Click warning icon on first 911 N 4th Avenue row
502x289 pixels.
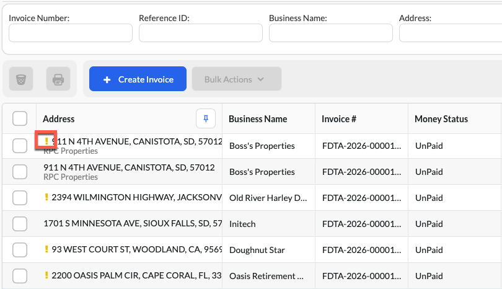coord(46,141)
